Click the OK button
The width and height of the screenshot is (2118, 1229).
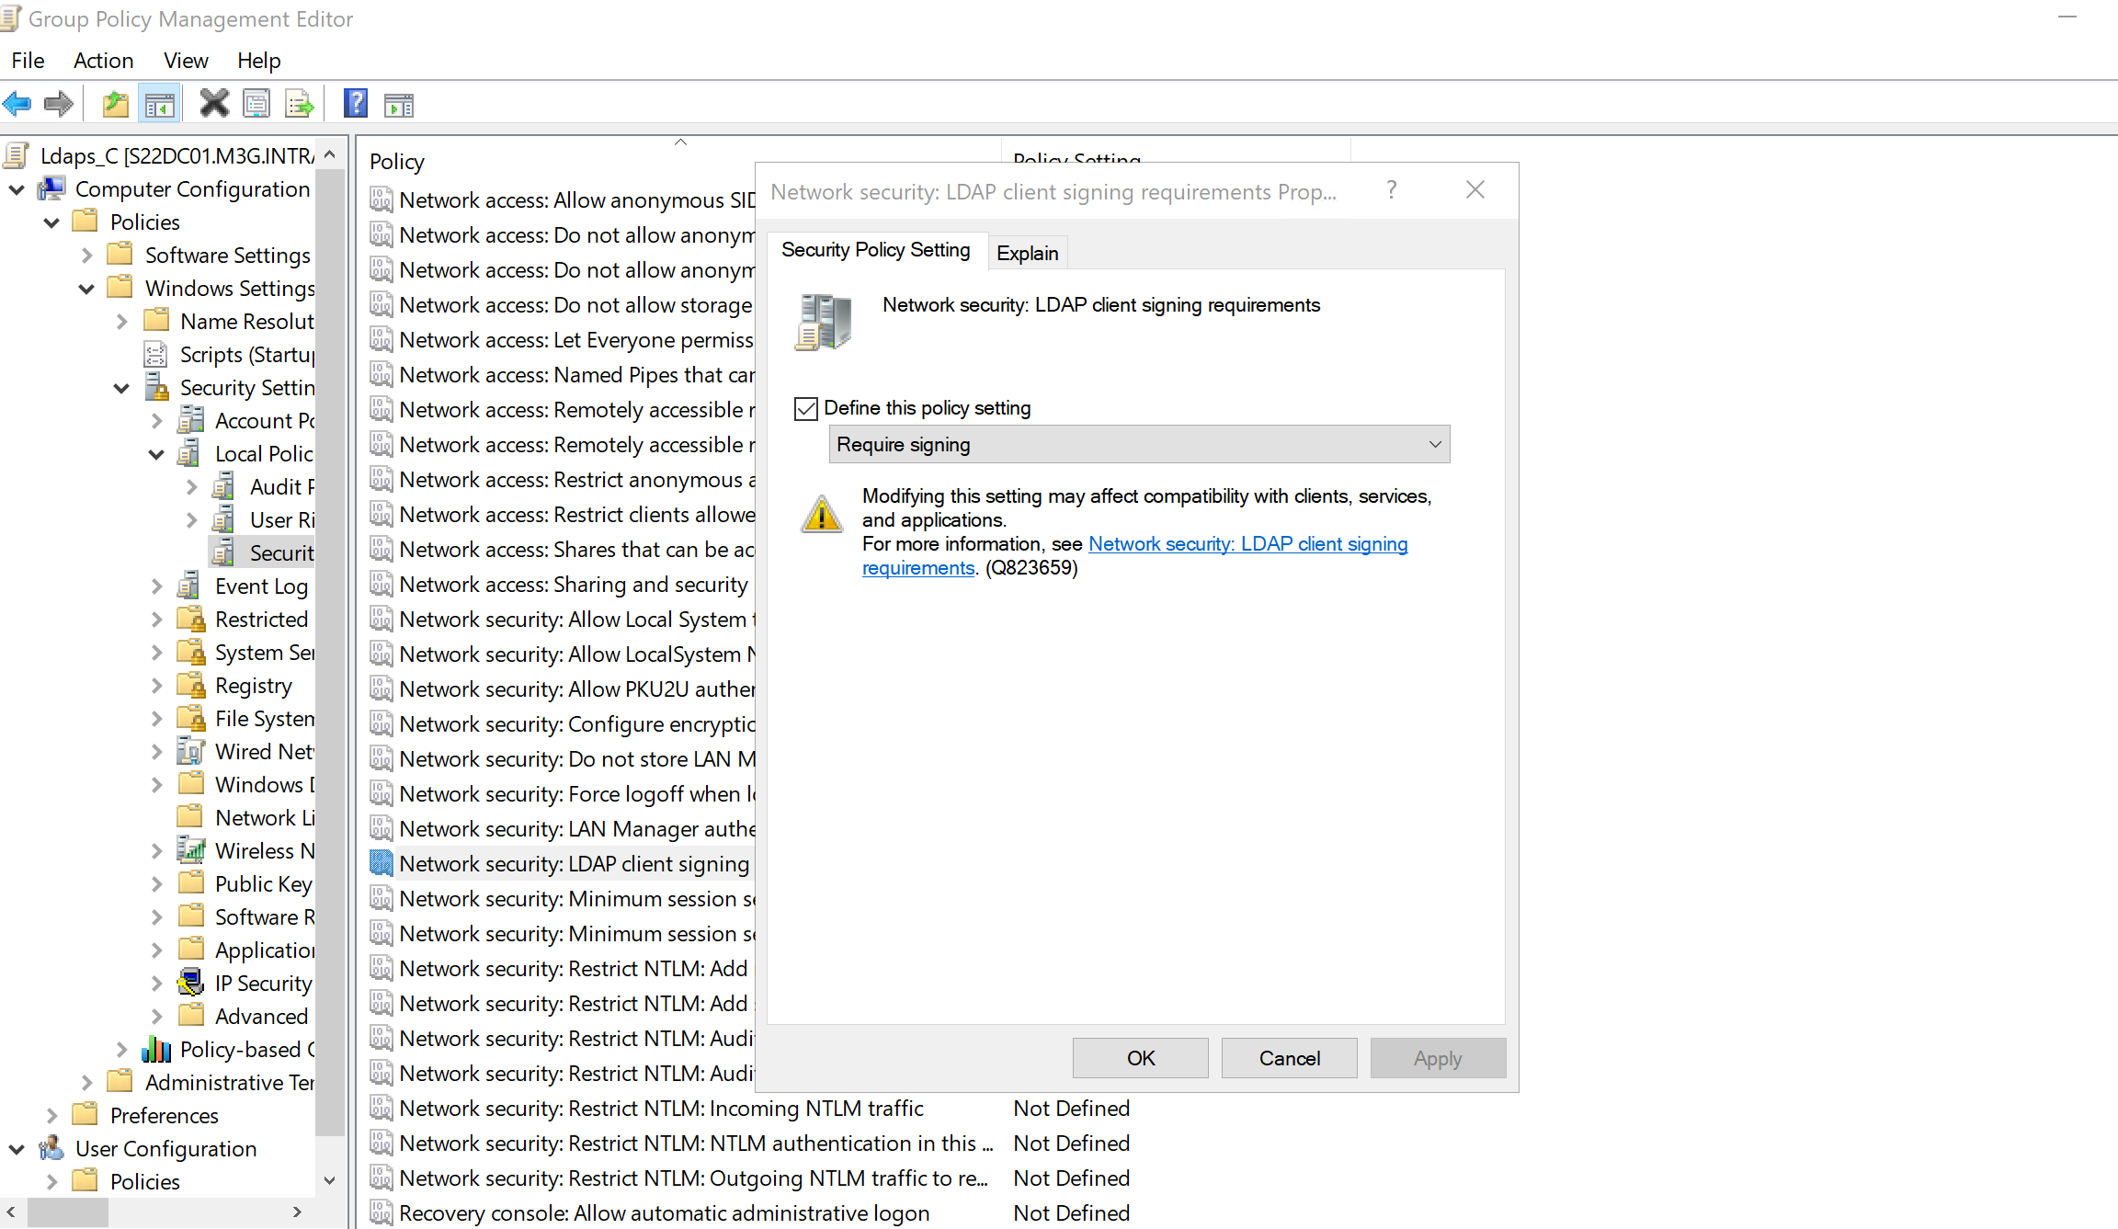[1140, 1058]
